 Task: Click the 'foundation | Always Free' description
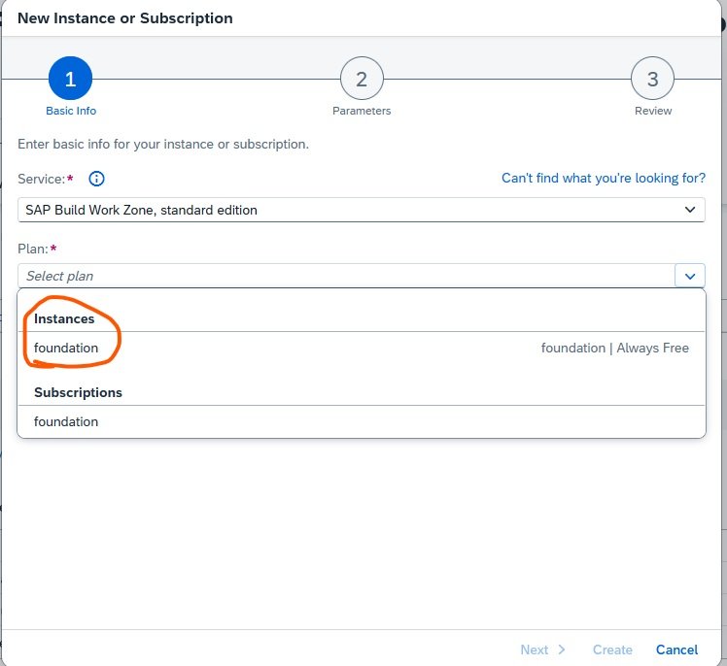[x=614, y=348]
